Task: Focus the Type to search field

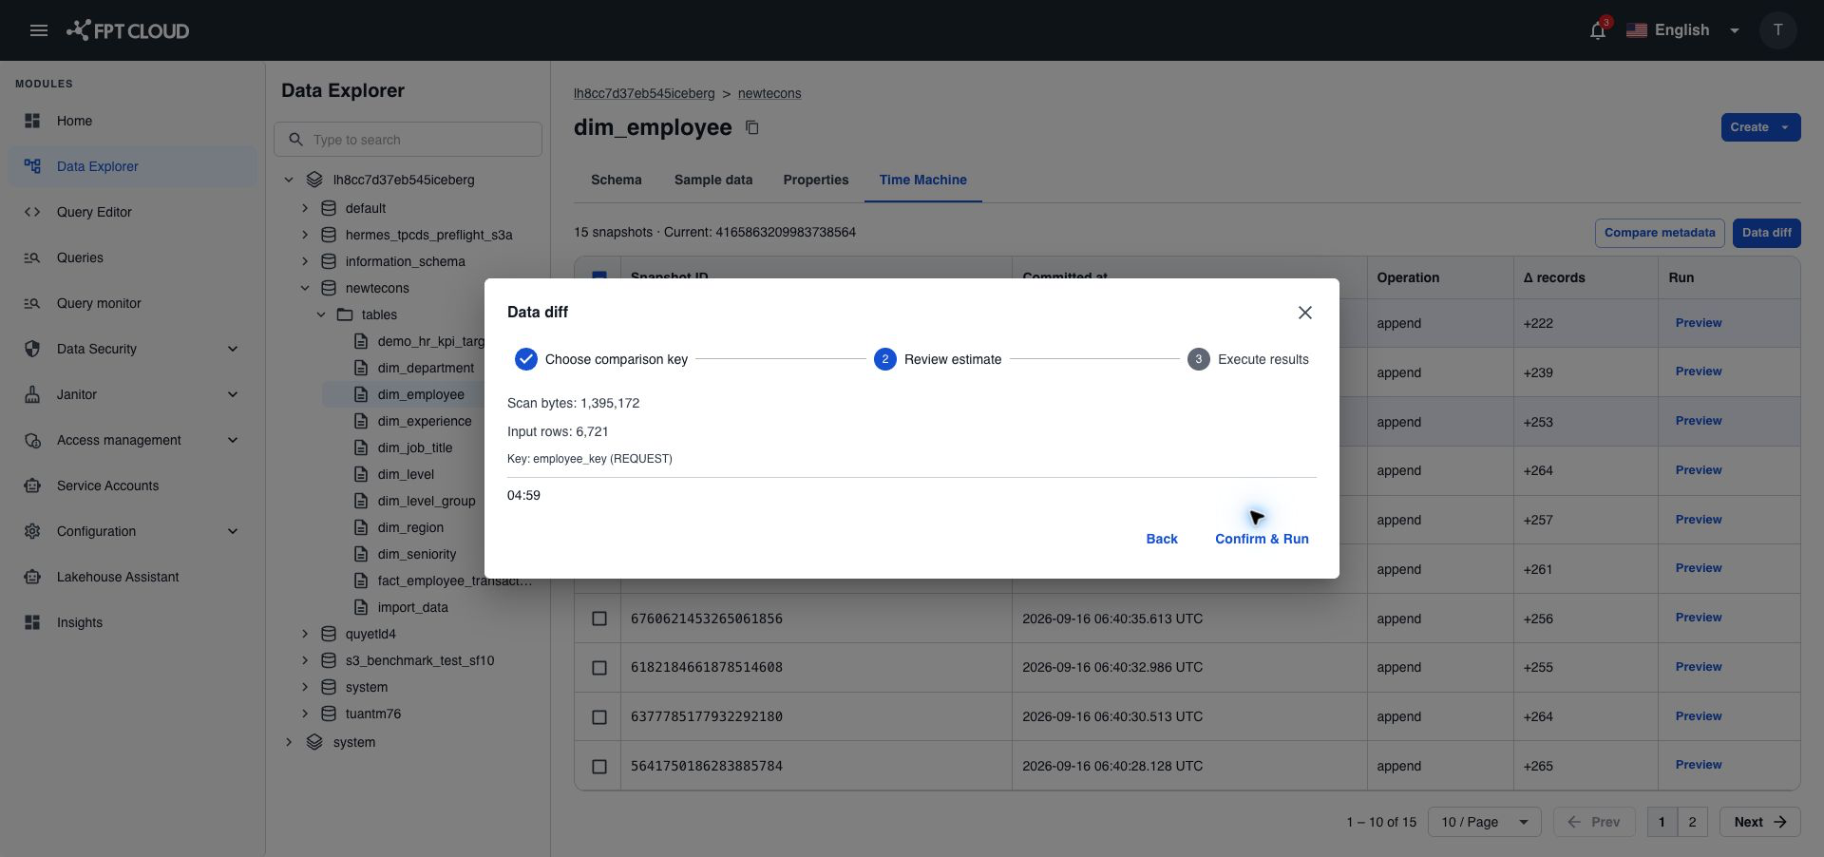Action: pyautogui.click(x=408, y=140)
